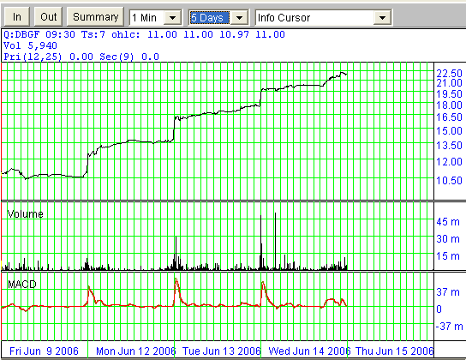Viewport: 466px width, 360px height.
Task: Click the 10.50 price axis label
Action: pos(449,181)
